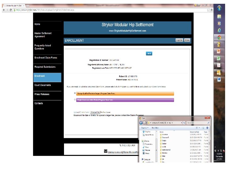
Task: Sort by Date modified column header
Action: (x=194, y=132)
